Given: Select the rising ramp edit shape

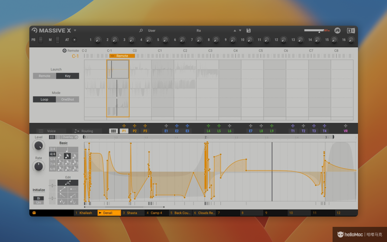Looking at the screenshot, I should 73,195.
